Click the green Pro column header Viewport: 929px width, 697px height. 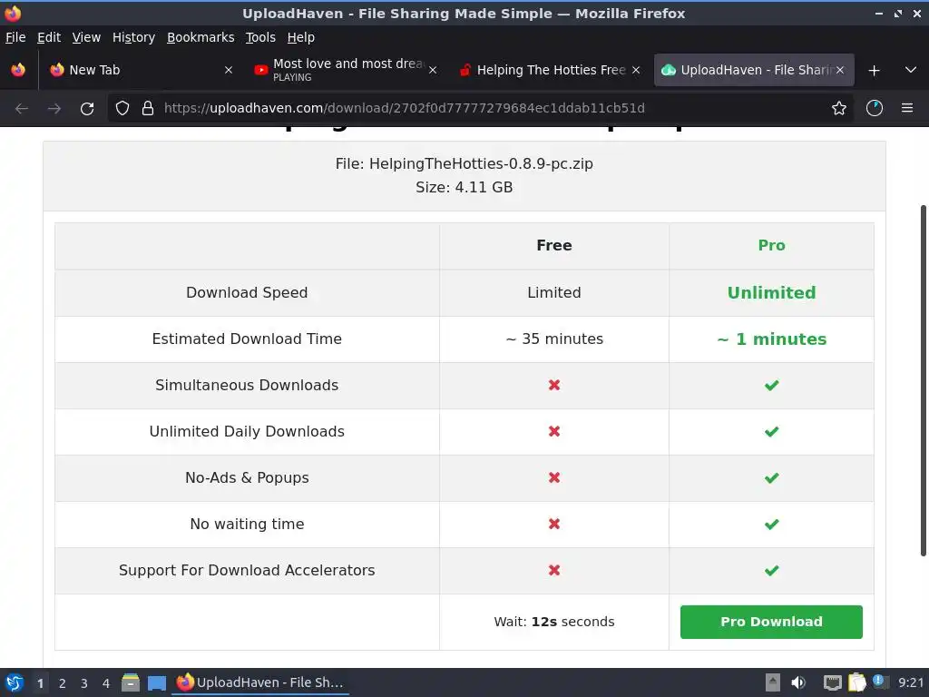(x=771, y=245)
